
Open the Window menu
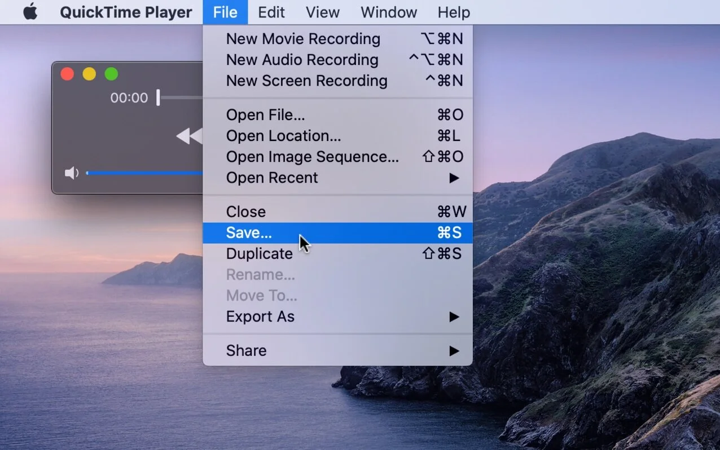[x=389, y=12]
